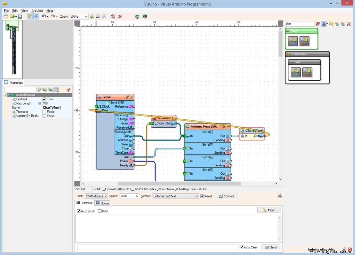
Task: Toggle the grid display toolbar icon
Action: (x=36, y=17)
